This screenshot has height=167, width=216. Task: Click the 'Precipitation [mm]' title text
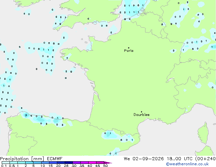pyautogui.click(x=22, y=159)
